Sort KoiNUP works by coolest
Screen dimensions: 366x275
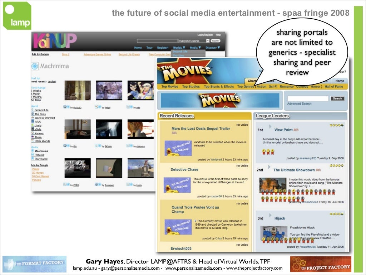pos(52,82)
